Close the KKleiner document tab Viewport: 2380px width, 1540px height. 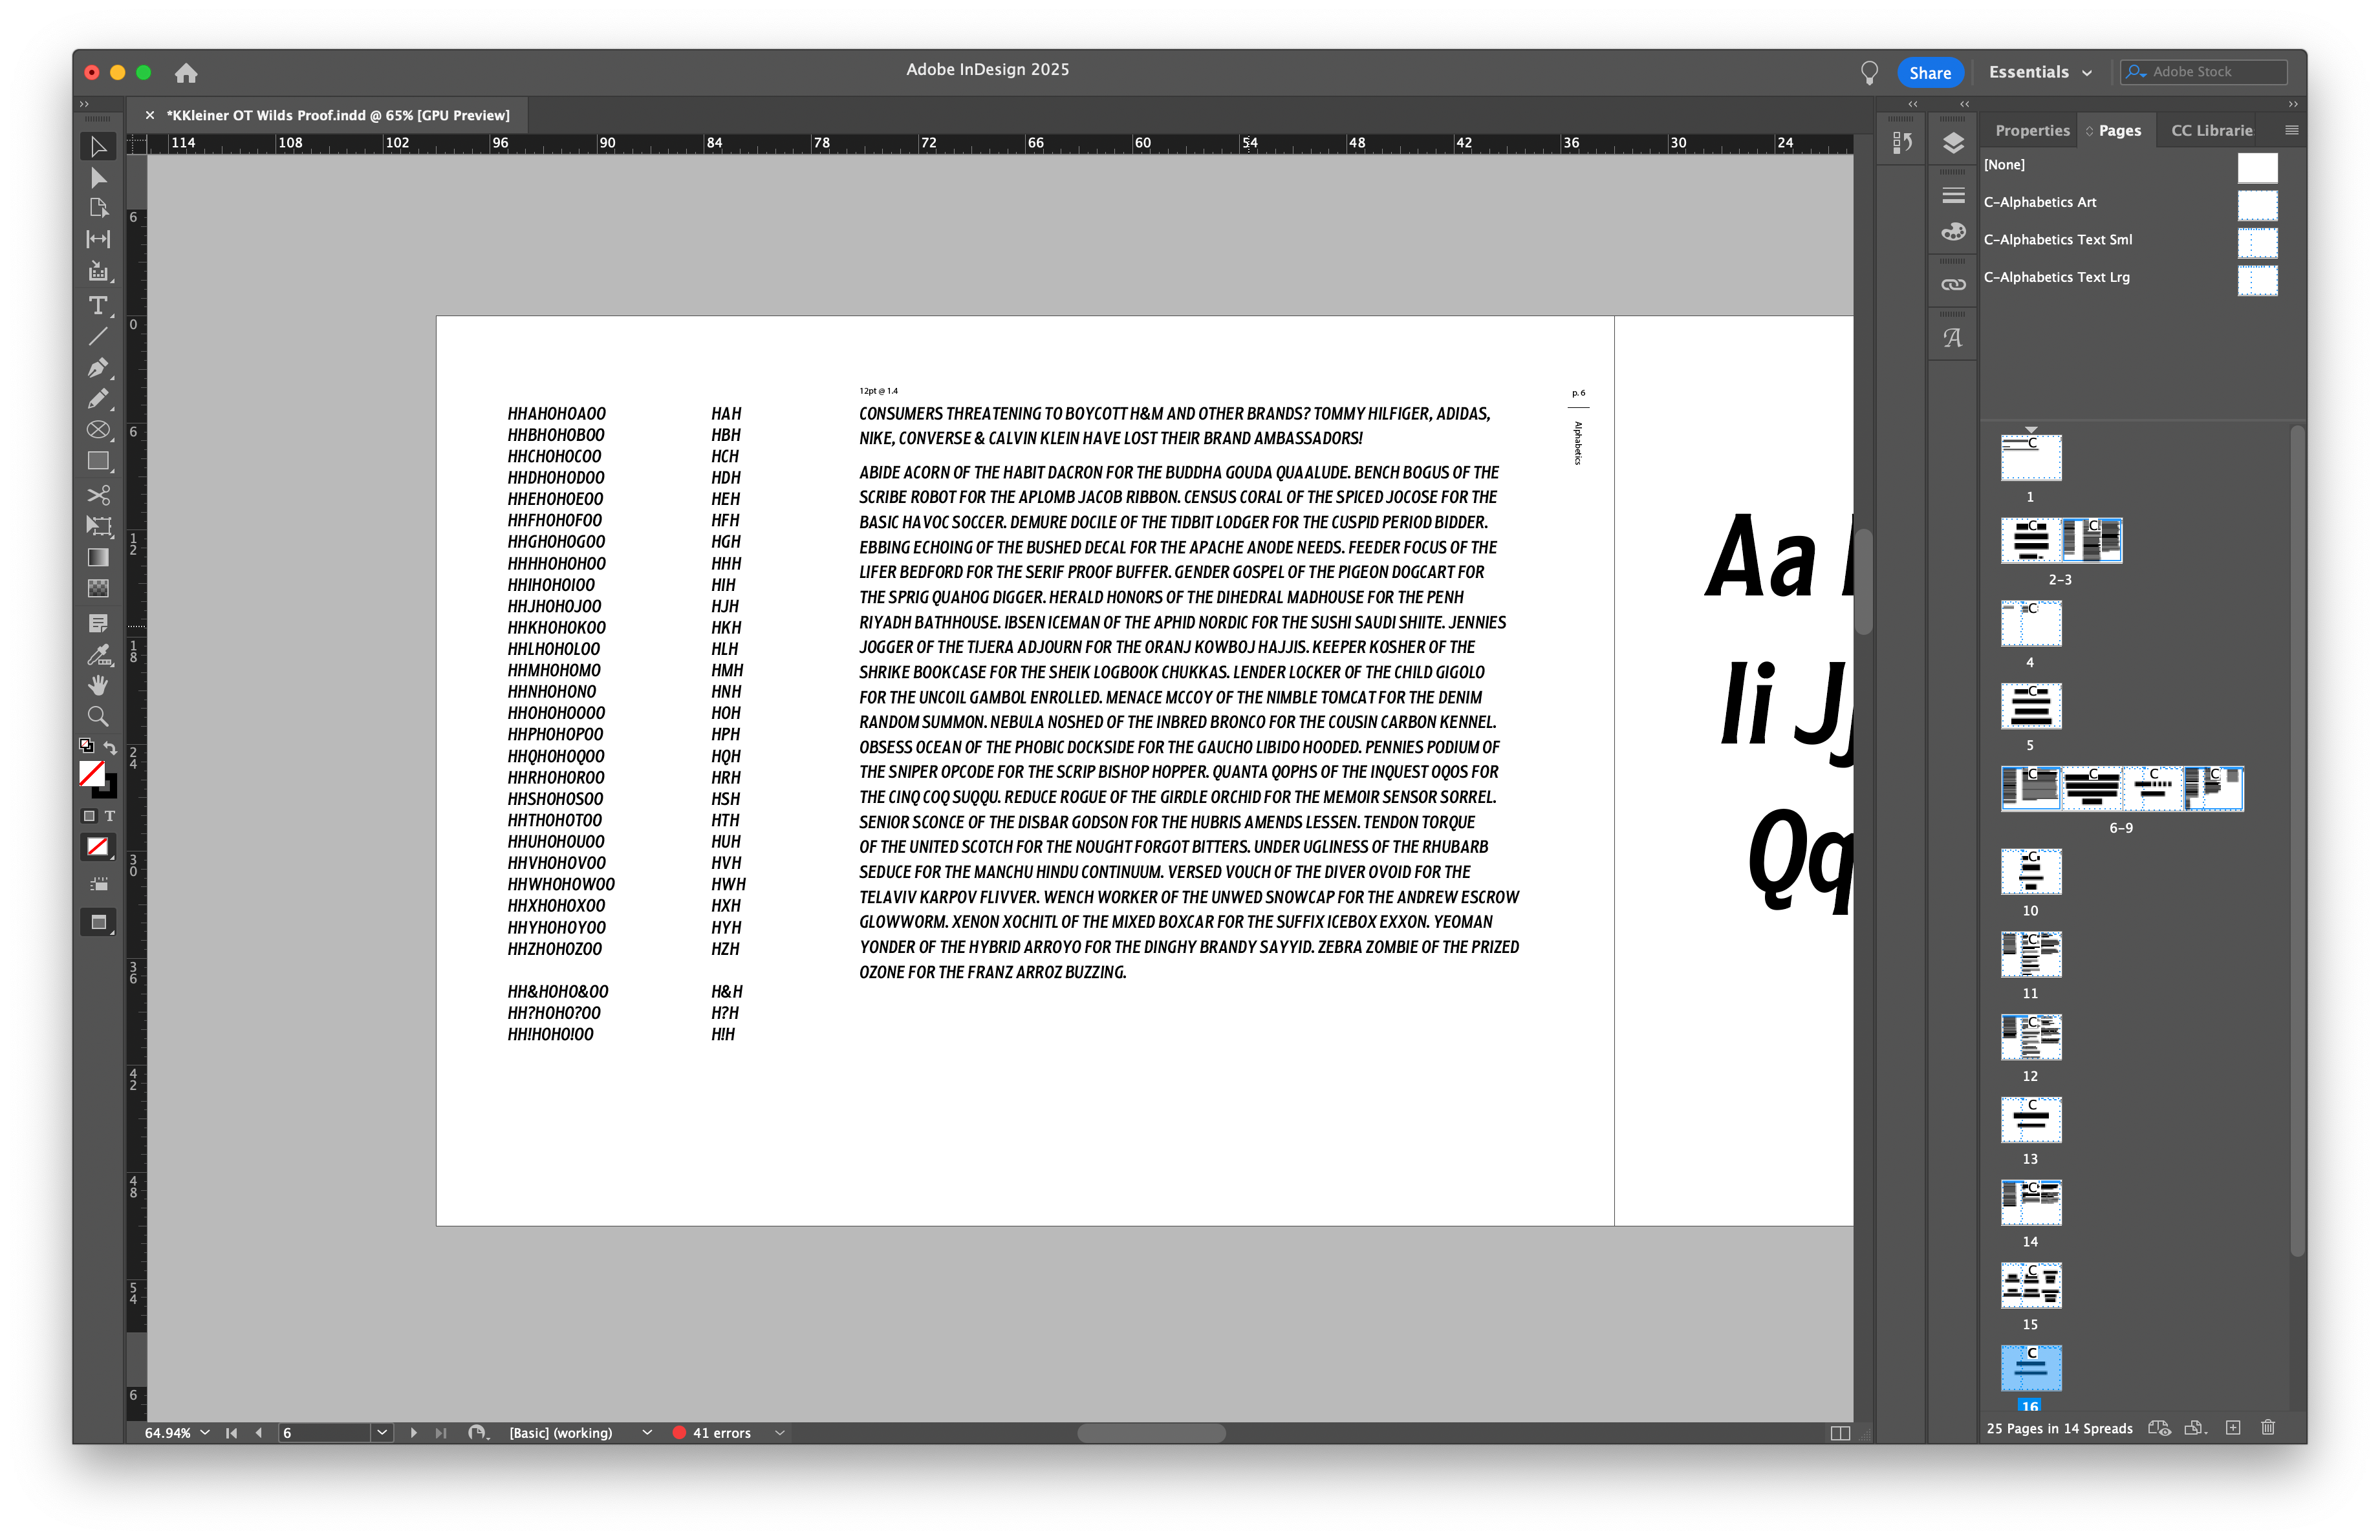pos(150,115)
